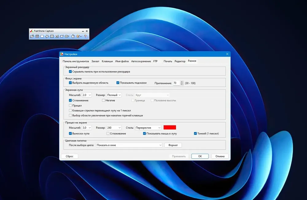Select the Capture Freehand Region tool
Viewport: 307px width, 200px height.
coord(47,36)
